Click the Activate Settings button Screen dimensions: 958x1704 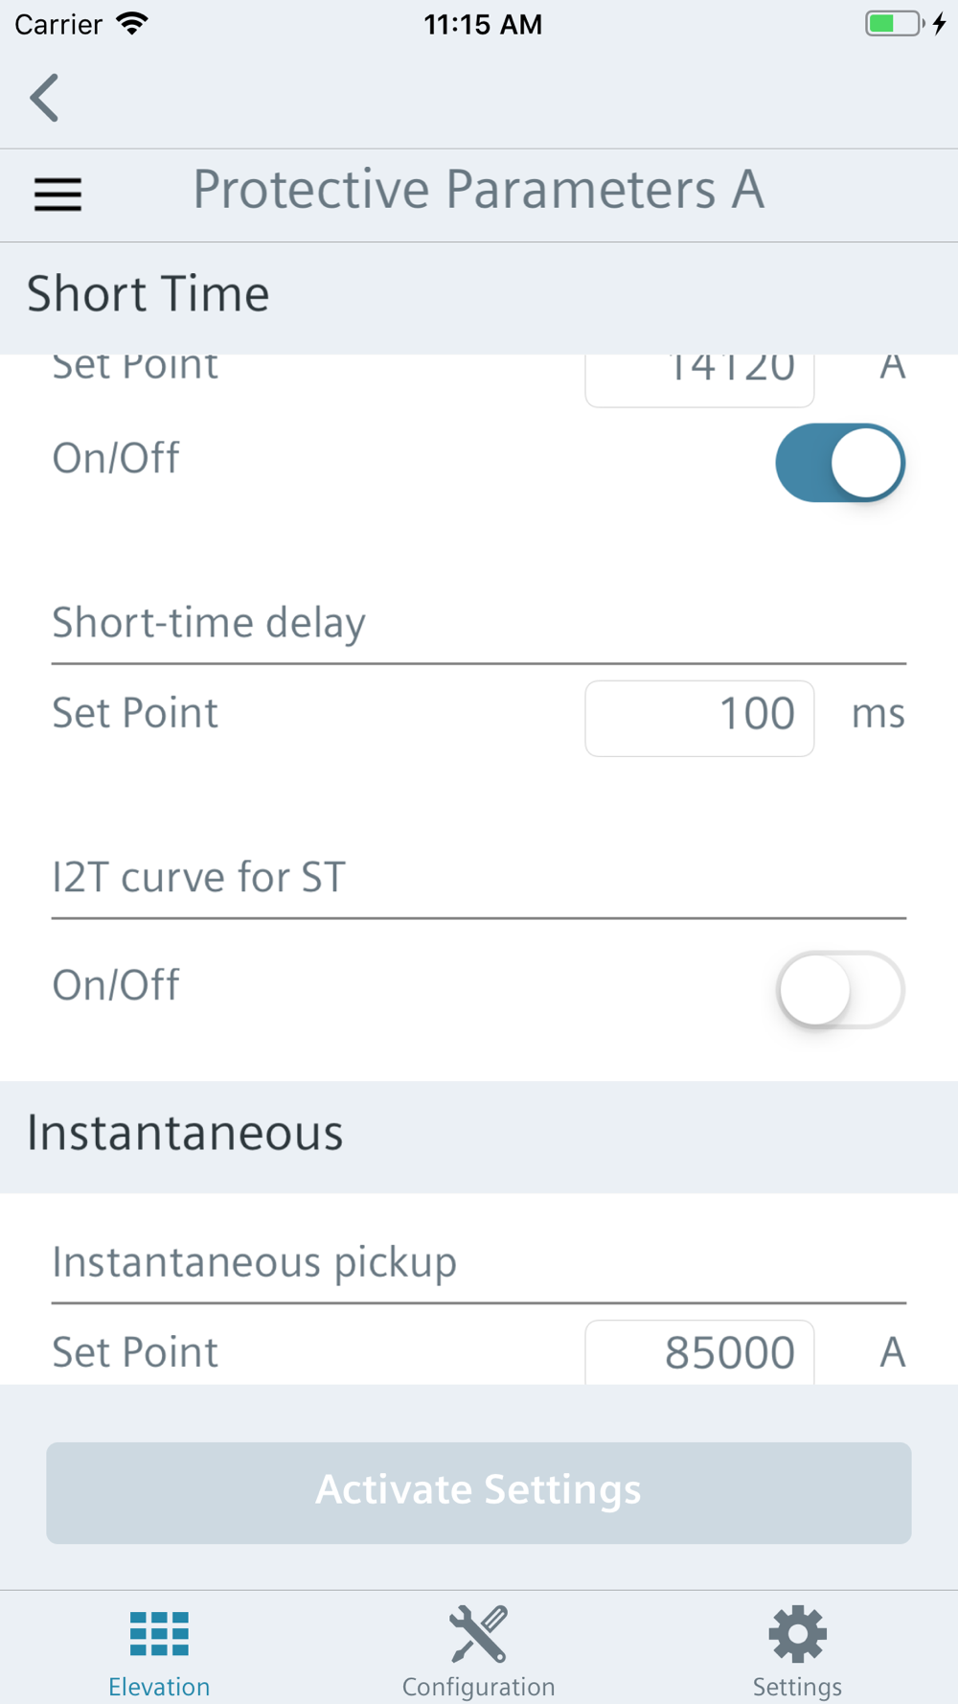pyautogui.click(x=479, y=1492)
